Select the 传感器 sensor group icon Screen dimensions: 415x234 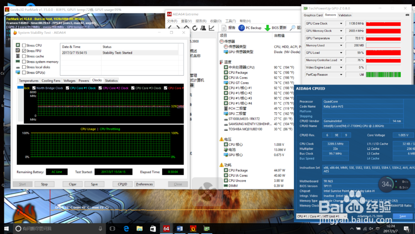[222, 41]
